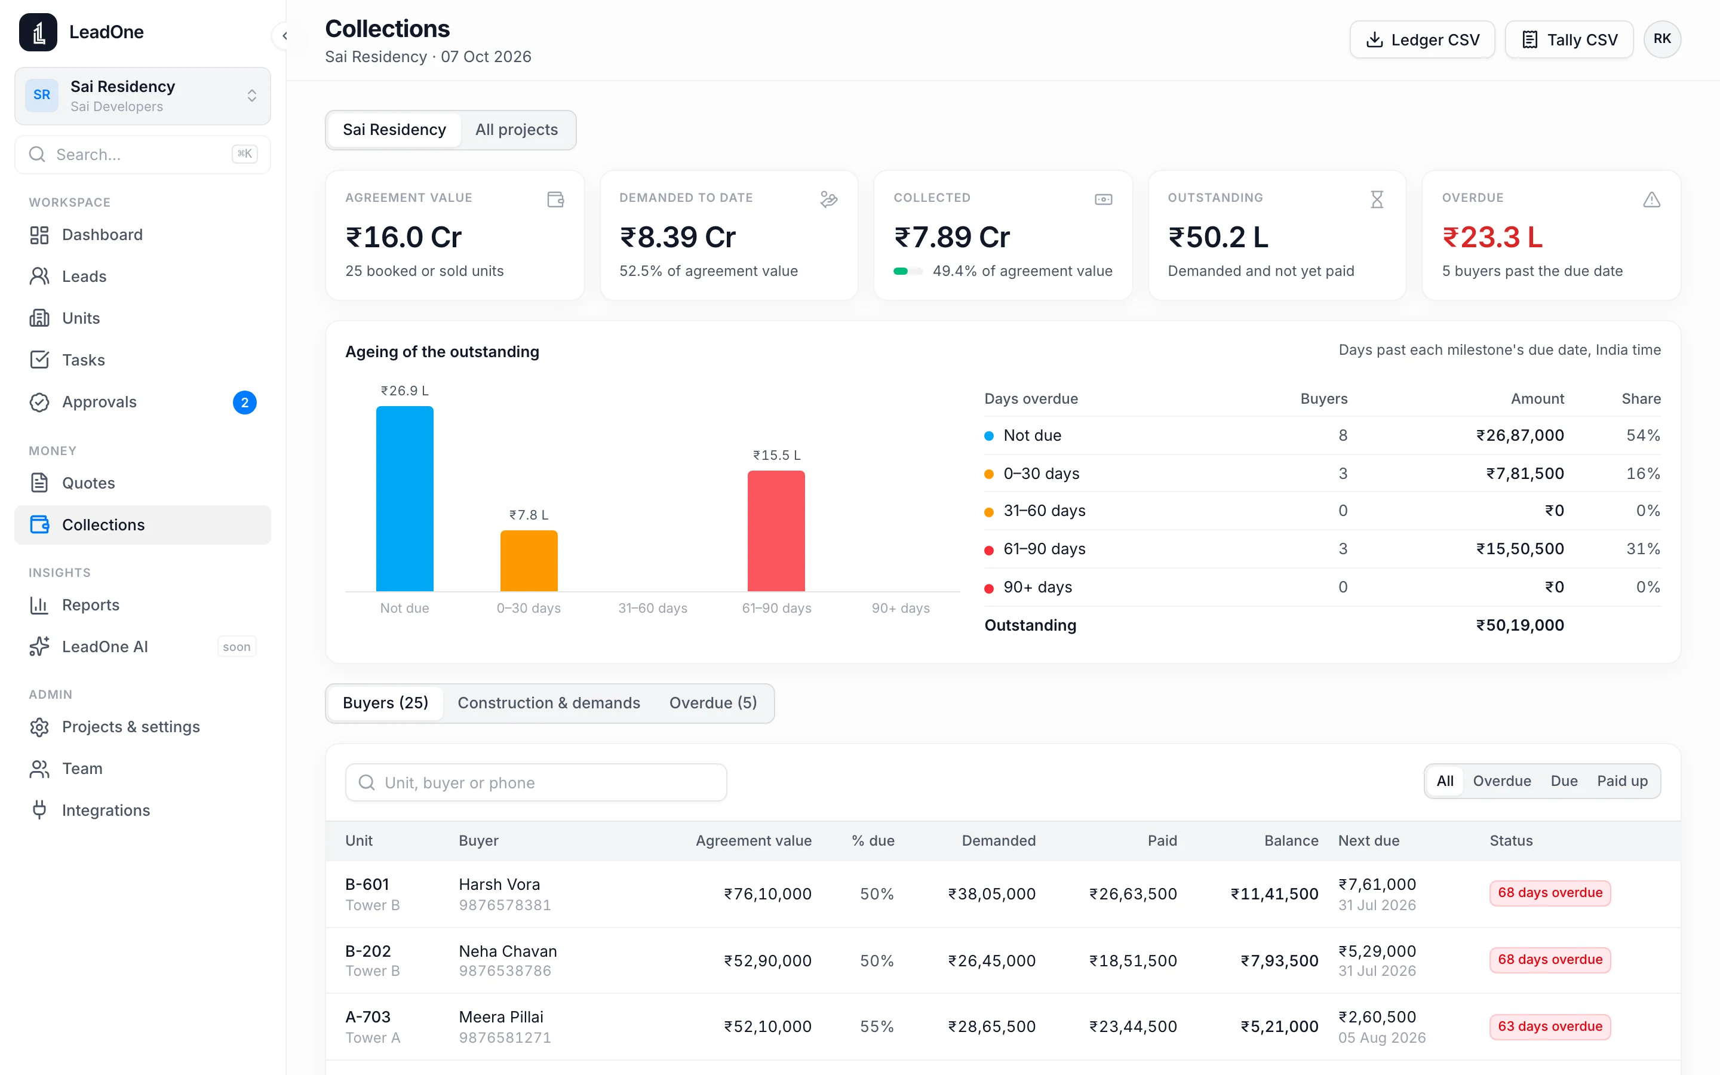Click the orange 0–30 days bar
This screenshot has height=1075, width=1720.
[x=529, y=561]
